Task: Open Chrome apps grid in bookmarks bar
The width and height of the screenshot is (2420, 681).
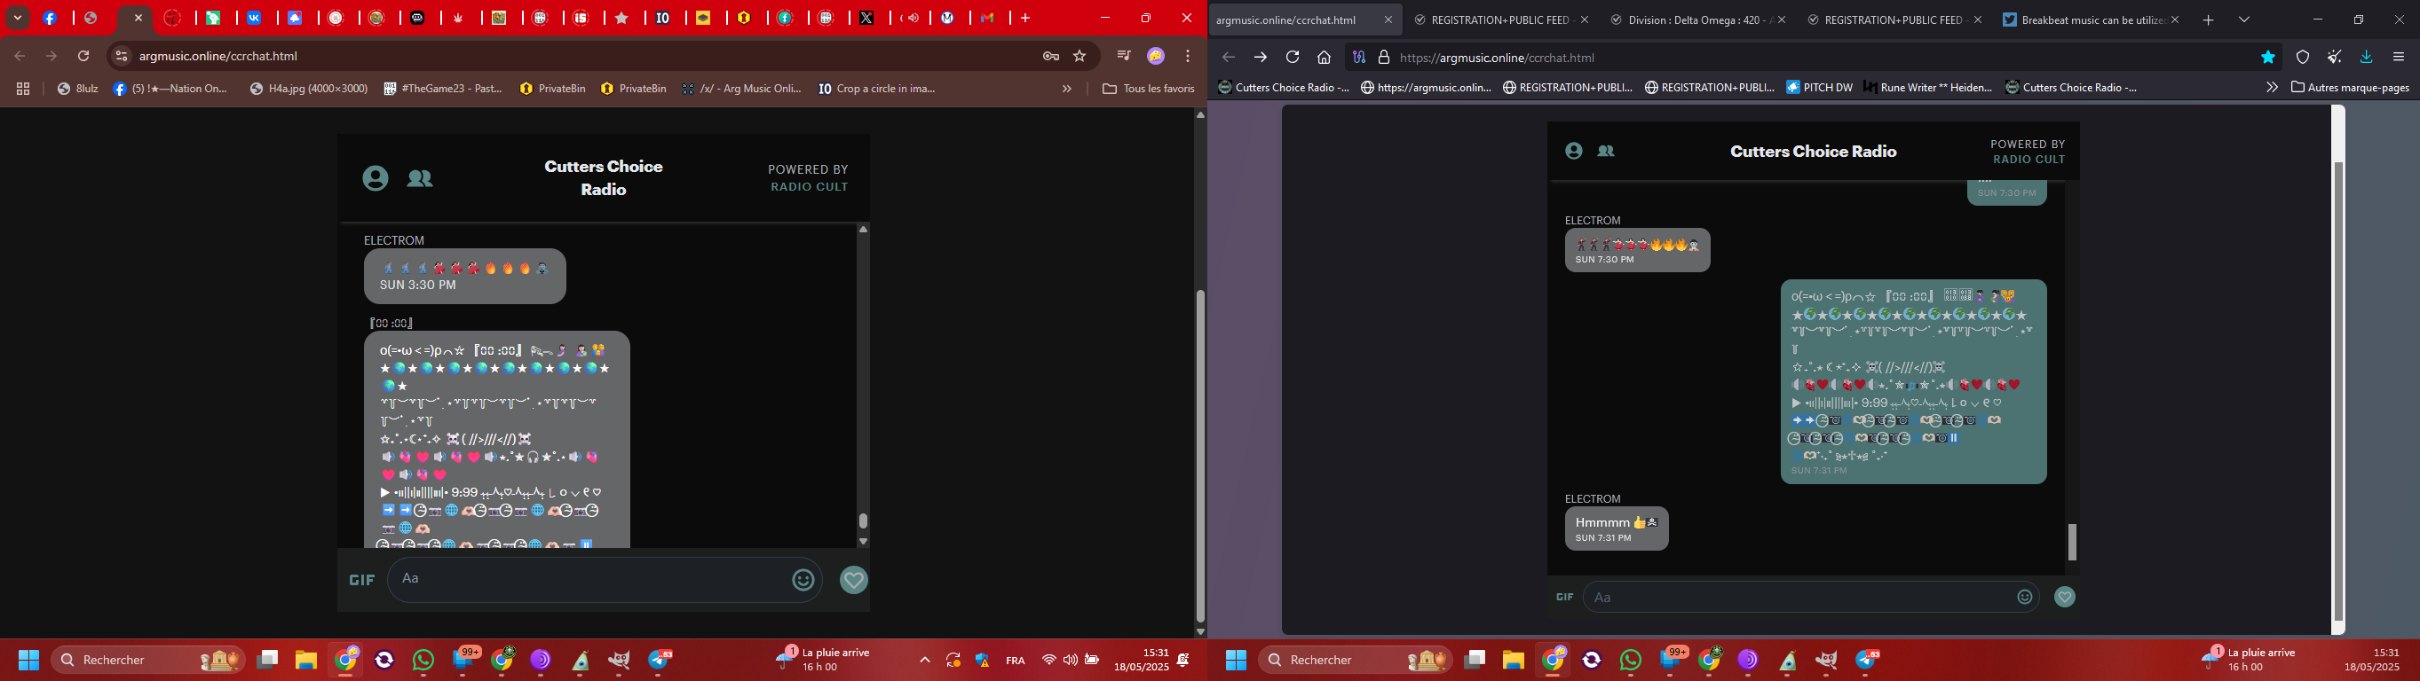Action: (23, 89)
